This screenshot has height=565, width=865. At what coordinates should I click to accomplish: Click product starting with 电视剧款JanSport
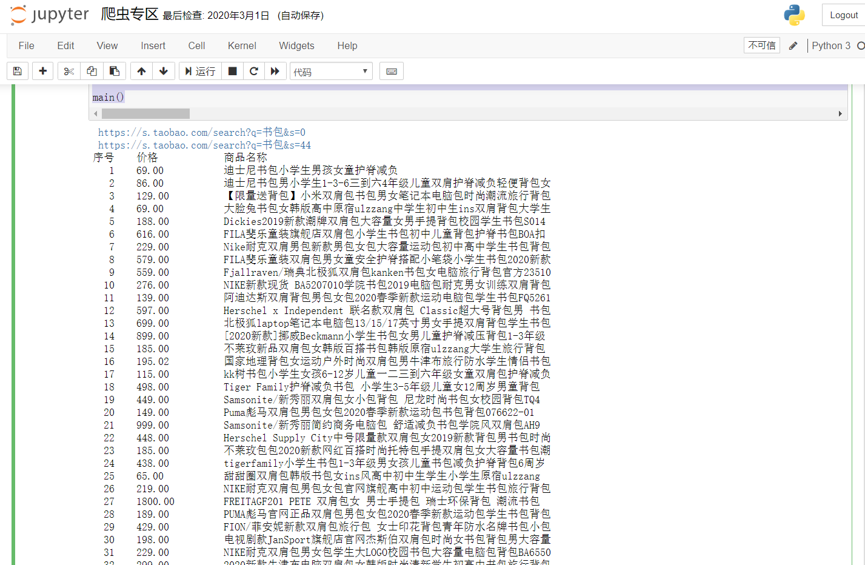[x=387, y=540]
